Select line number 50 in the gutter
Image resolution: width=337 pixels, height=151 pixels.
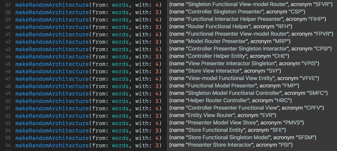[x=7, y=101]
